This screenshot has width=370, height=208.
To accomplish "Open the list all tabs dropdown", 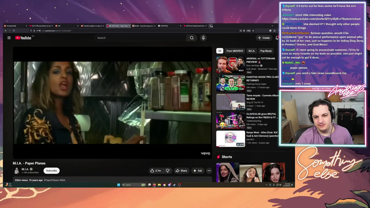I will 273,26.
